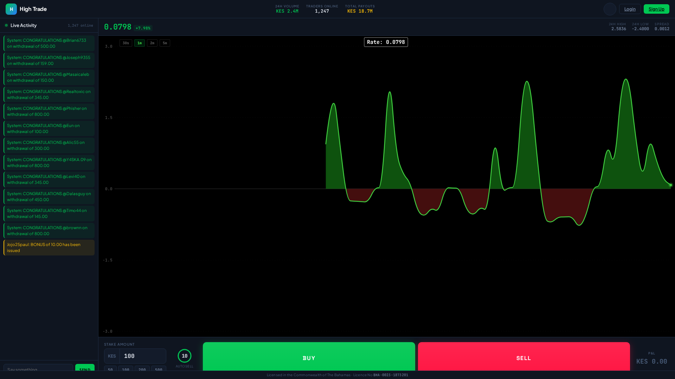The height and width of the screenshot is (379, 675).
Task: Click the current price 0.0798 header
Action: tap(118, 27)
